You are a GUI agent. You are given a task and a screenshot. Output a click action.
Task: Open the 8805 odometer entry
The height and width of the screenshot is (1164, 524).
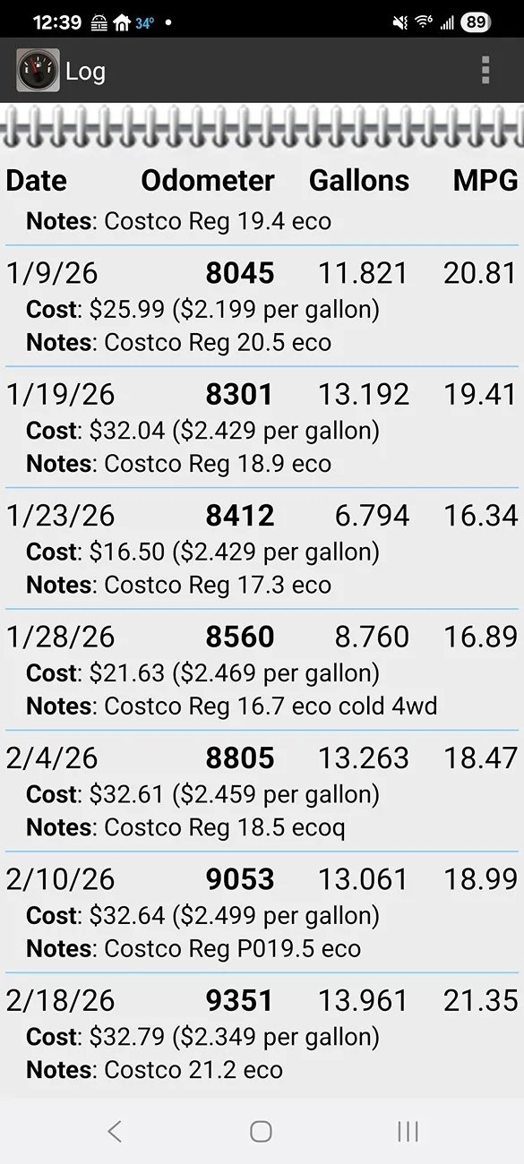pos(239,757)
